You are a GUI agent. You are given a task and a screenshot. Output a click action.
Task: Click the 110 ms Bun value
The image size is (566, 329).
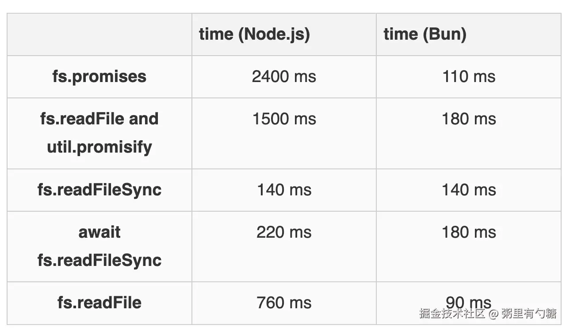[469, 76]
